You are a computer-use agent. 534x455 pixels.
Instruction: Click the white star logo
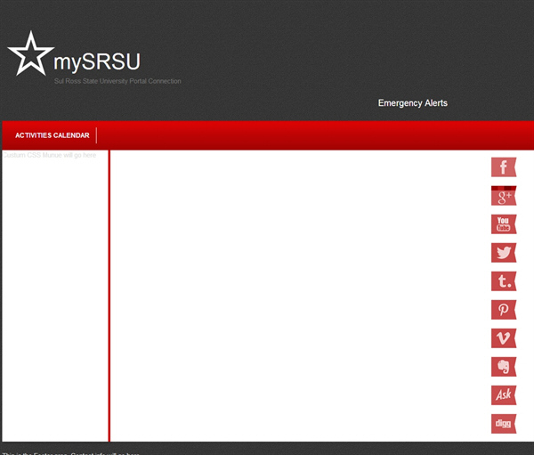click(x=29, y=54)
